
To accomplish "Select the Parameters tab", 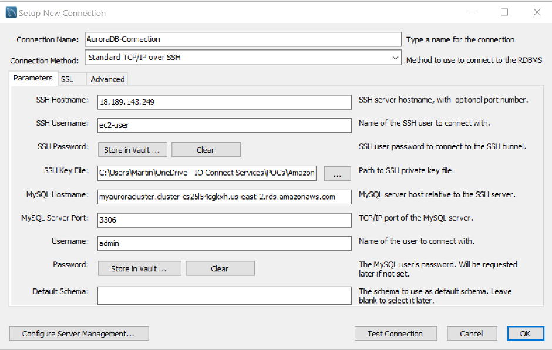I will pyautogui.click(x=33, y=78).
